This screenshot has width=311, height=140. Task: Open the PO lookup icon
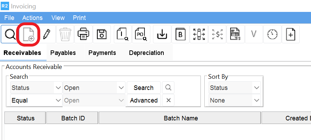coord(141,34)
